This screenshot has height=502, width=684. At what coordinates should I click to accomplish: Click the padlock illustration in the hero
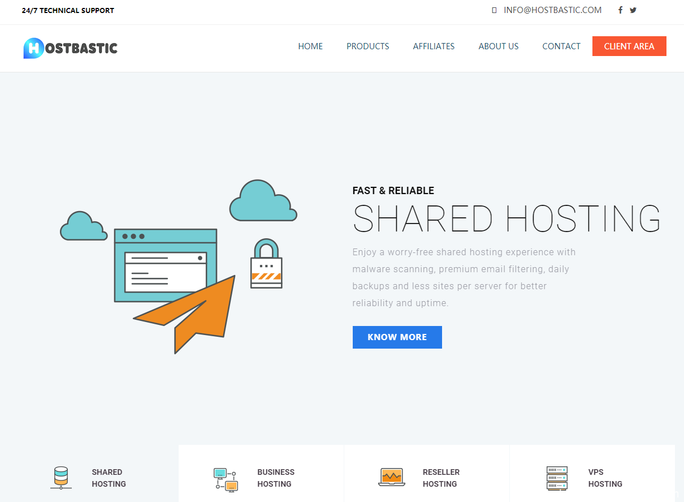(266, 264)
